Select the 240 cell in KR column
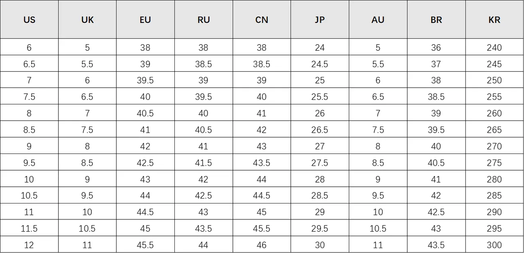Viewport: 524px width, 253px height. [x=494, y=47]
